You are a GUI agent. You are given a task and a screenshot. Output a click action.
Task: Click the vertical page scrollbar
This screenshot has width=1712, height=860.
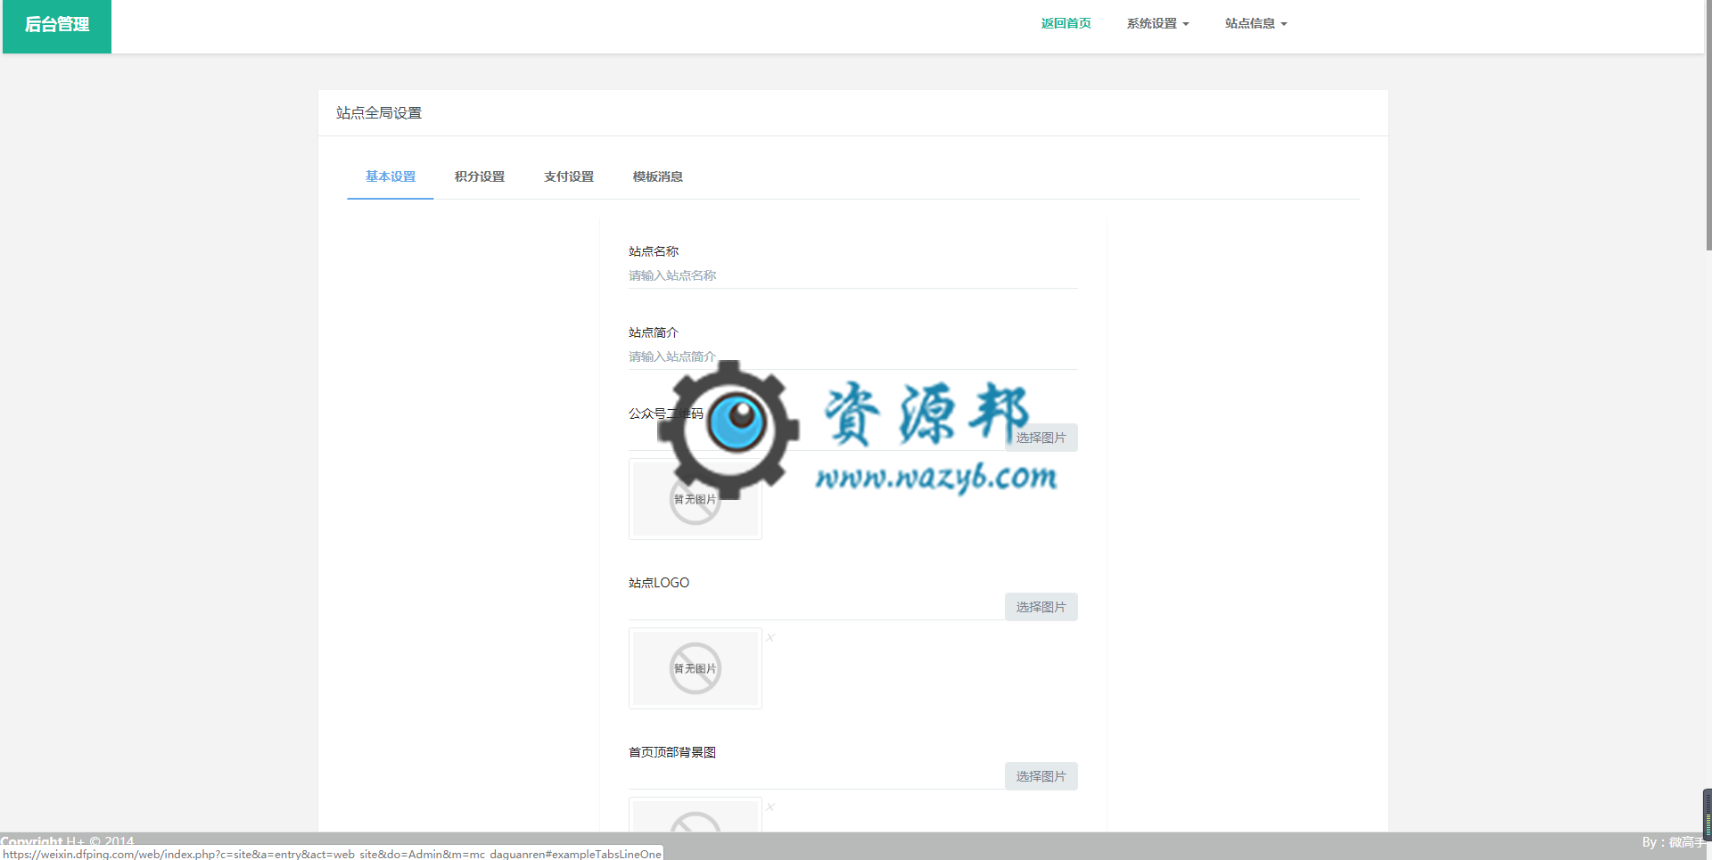(x=1708, y=125)
